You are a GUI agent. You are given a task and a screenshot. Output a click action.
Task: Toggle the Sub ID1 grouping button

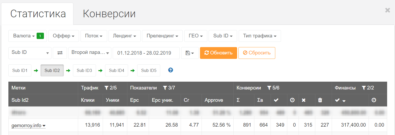point(20,70)
